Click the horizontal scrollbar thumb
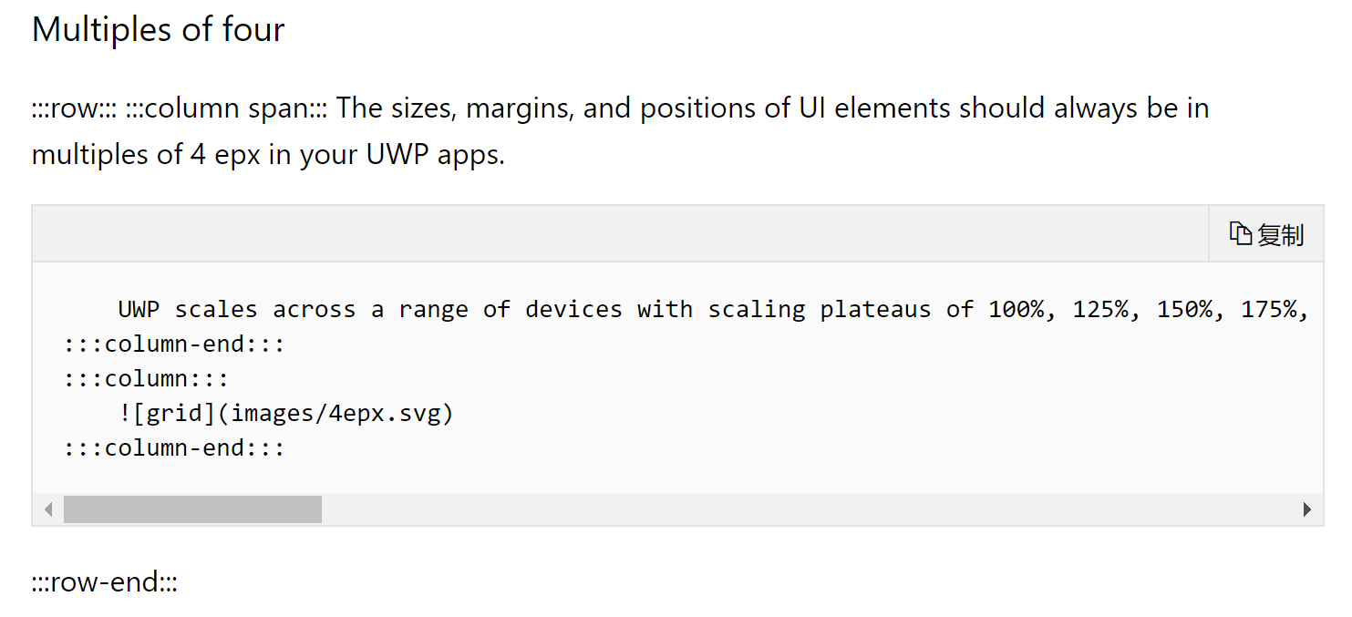This screenshot has width=1352, height=617. (x=191, y=509)
